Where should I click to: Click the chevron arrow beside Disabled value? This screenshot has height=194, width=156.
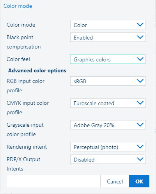click(x=140, y=159)
